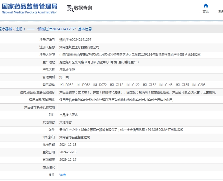The image size is (223, 181).
Task: Click the 生产地址 value 湘潭经开区东风路31号
Action: [x=99, y=62]
